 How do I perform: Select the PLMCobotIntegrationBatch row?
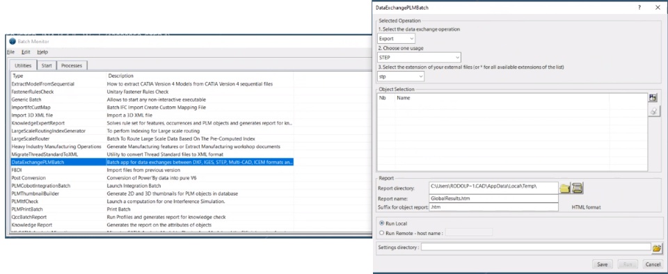152,186
